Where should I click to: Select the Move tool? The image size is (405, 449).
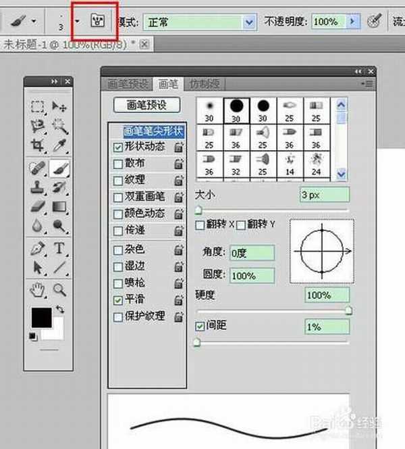point(59,107)
